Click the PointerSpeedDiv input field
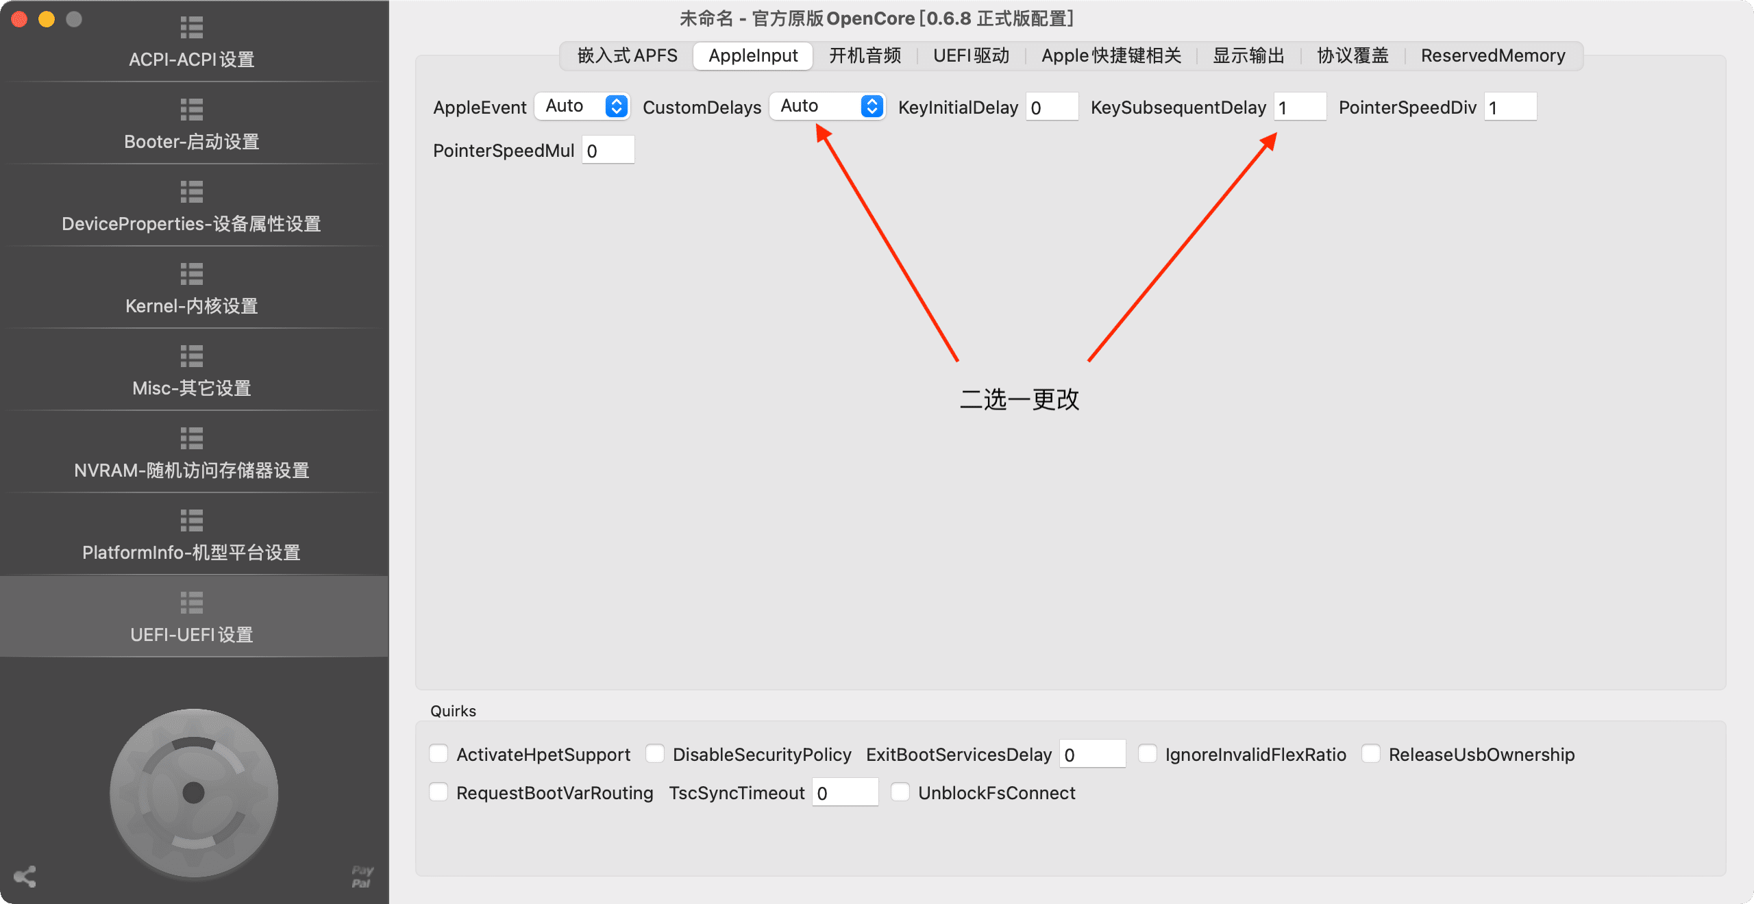Image resolution: width=1754 pixels, height=904 pixels. click(x=1511, y=107)
